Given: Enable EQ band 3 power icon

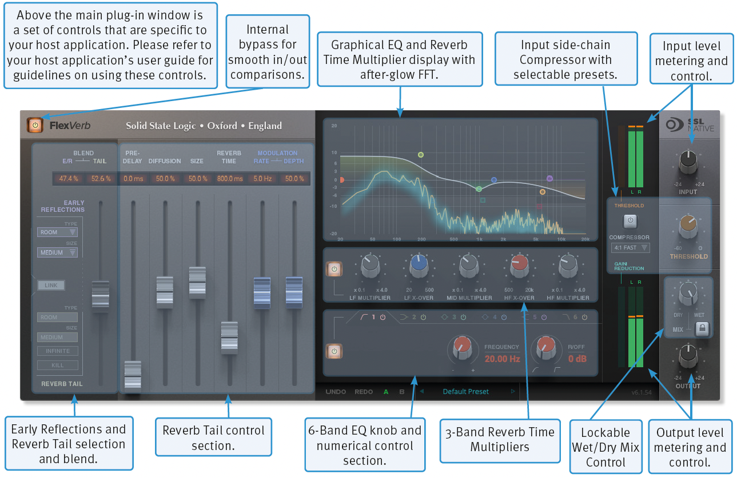Looking at the screenshot, I should click(x=463, y=317).
